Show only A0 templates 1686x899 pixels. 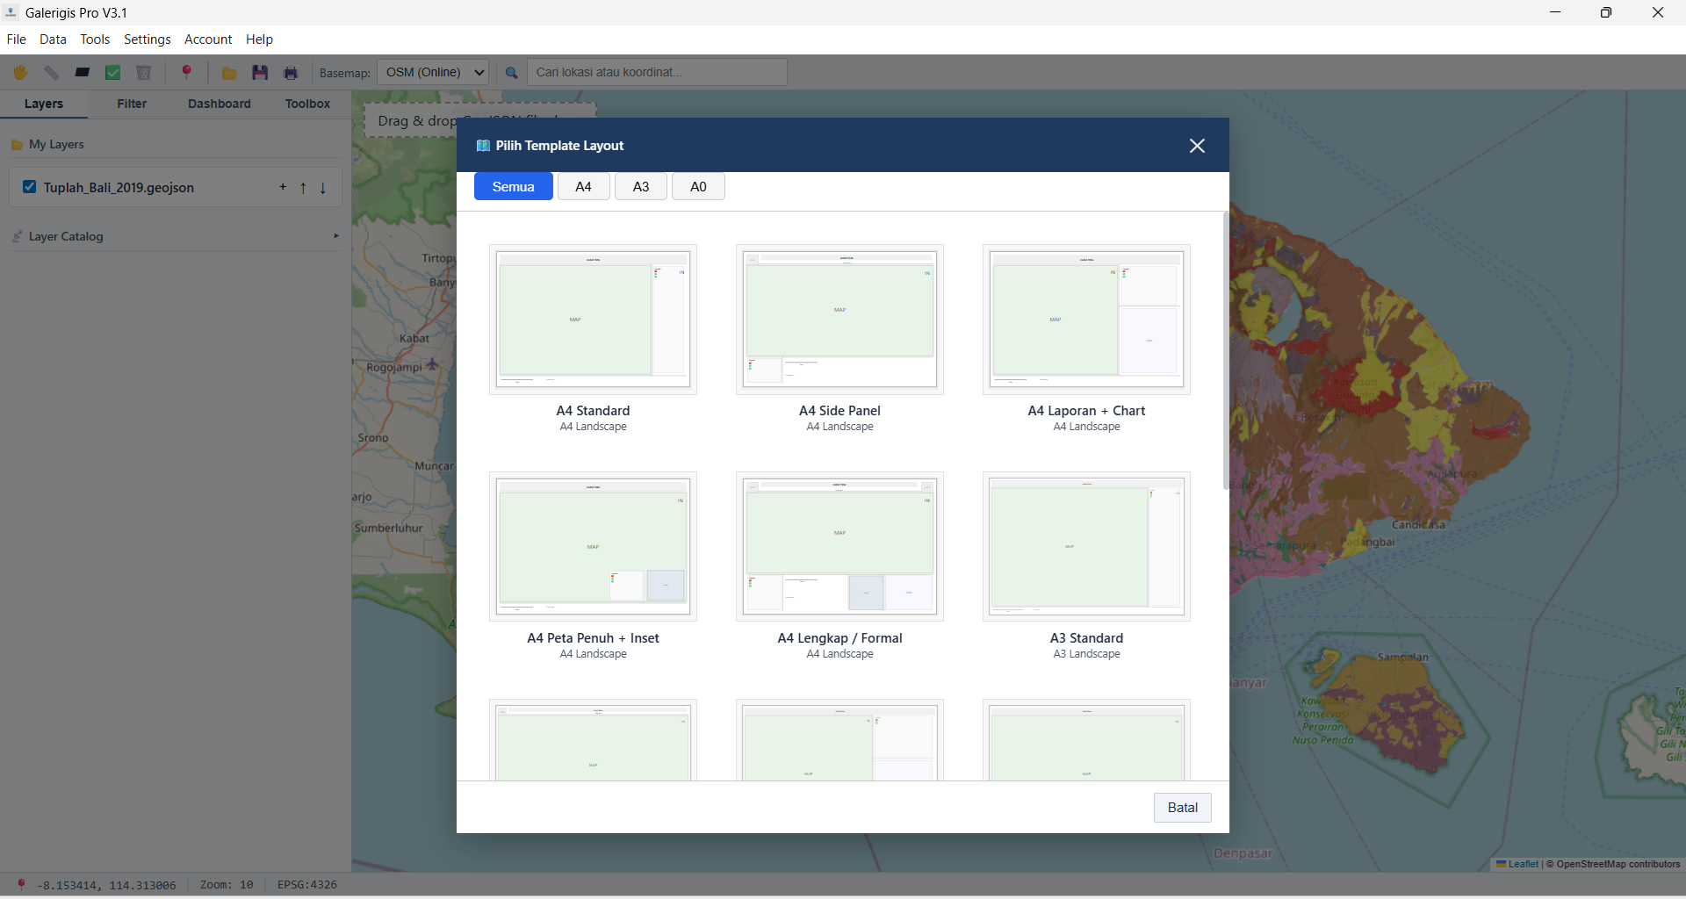698,186
